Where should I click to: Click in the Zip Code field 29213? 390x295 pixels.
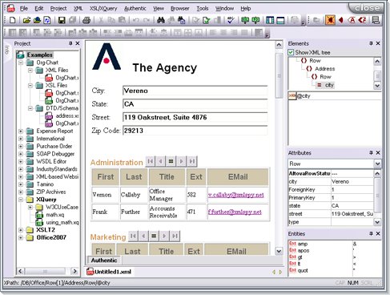click(x=195, y=131)
